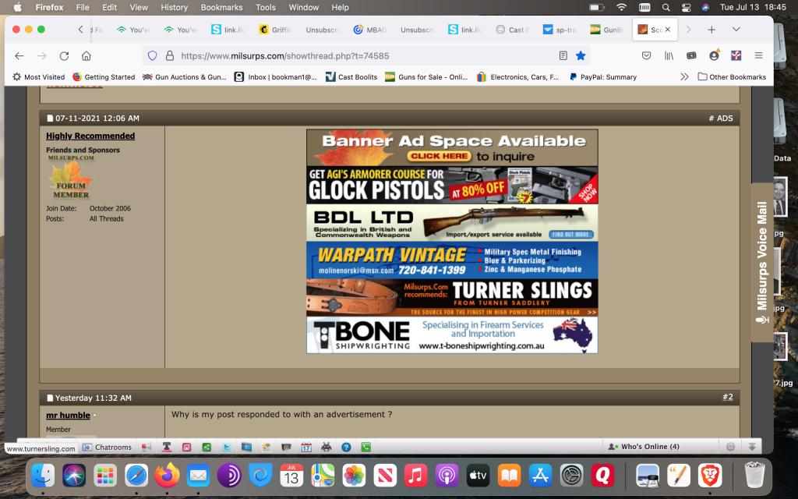
Task: Open Who's Online (4) panel
Action: (644, 447)
